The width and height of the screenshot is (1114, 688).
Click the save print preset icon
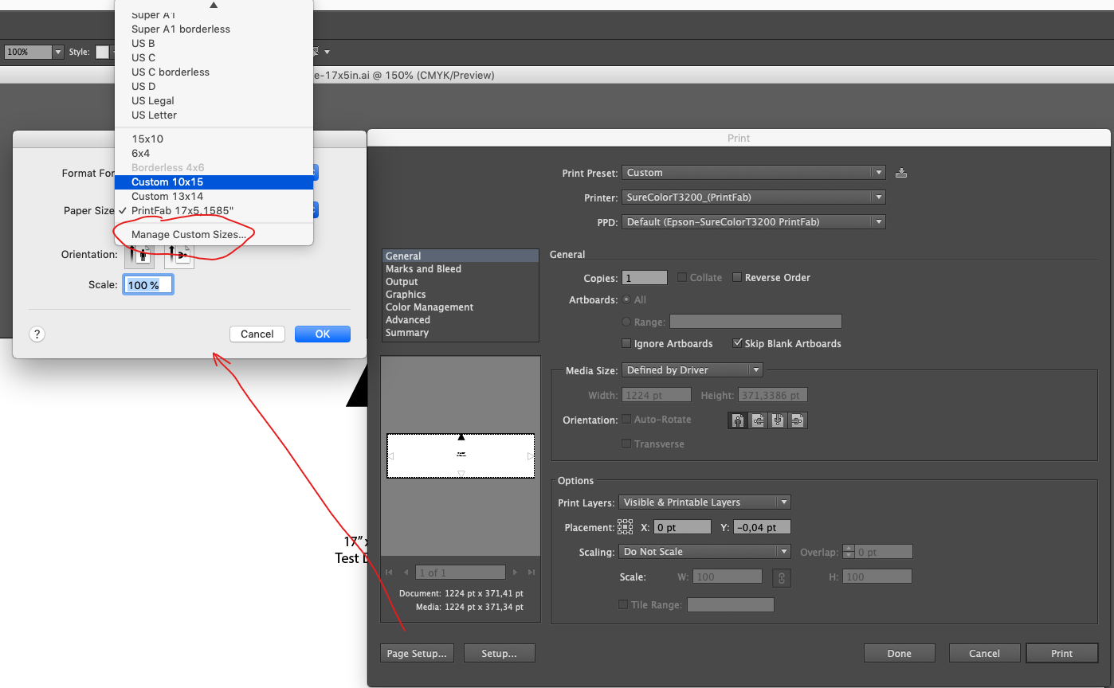click(901, 173)
